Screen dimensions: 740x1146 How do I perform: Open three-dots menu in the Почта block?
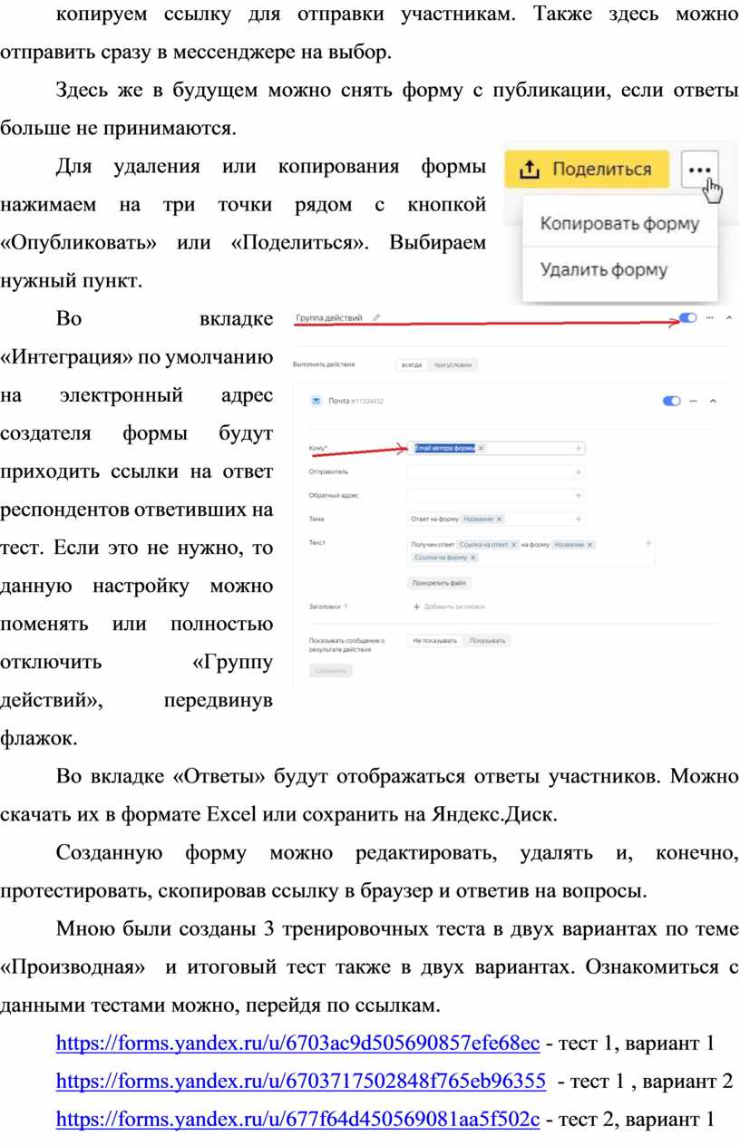(x=693, y=401)
